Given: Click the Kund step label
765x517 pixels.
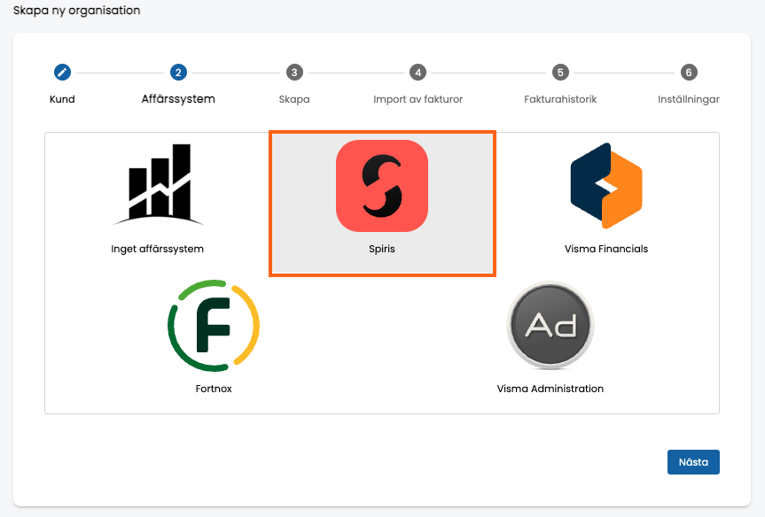Looking at the screenshot, I should click(62, 99).
